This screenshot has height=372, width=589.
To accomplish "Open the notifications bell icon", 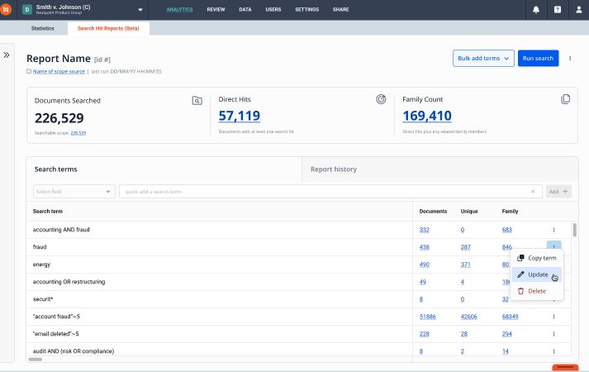I will coord(536,10).
